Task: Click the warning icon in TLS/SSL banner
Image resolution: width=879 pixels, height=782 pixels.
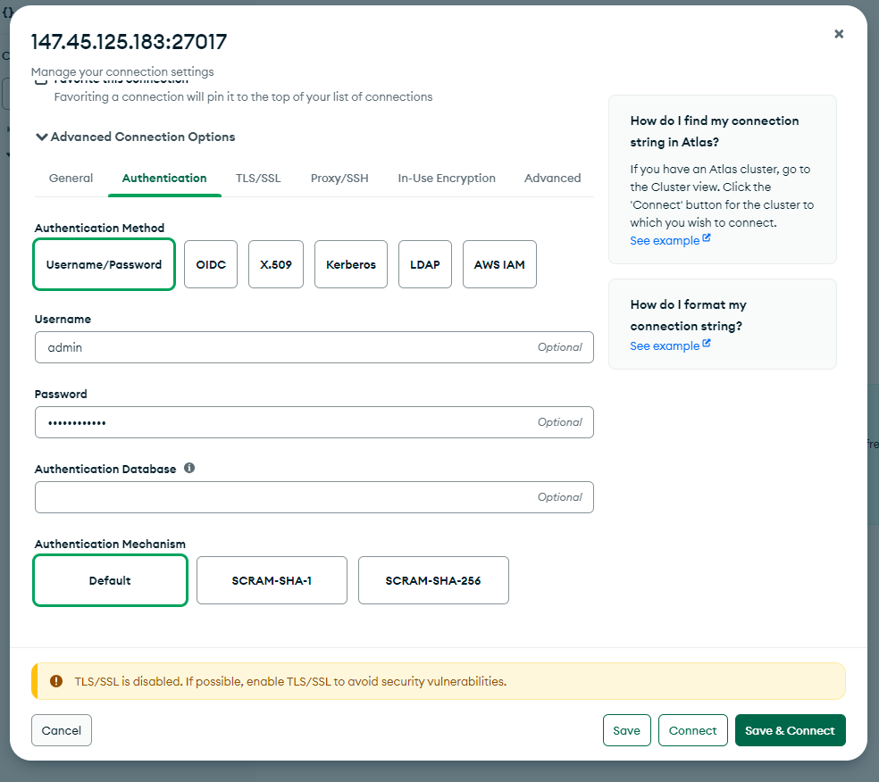Action: click(x=58, y=680)
